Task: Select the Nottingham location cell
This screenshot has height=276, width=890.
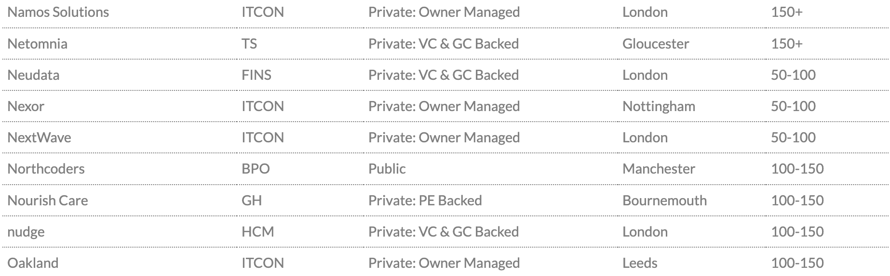Action: coord(659,106)
